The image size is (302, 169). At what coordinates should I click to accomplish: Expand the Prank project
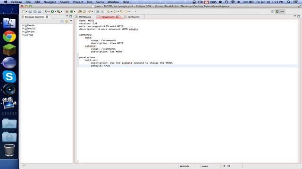[23, 31]
